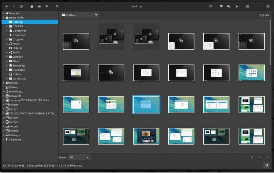Expand the Catalogs node
This screenshot has width=274, height=173.
(x=3, y=135)
